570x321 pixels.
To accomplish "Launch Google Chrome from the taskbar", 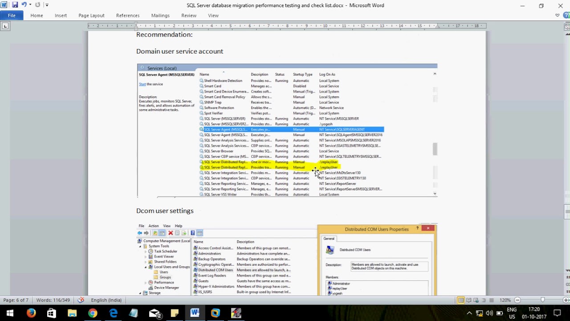I will click(92, 313).
